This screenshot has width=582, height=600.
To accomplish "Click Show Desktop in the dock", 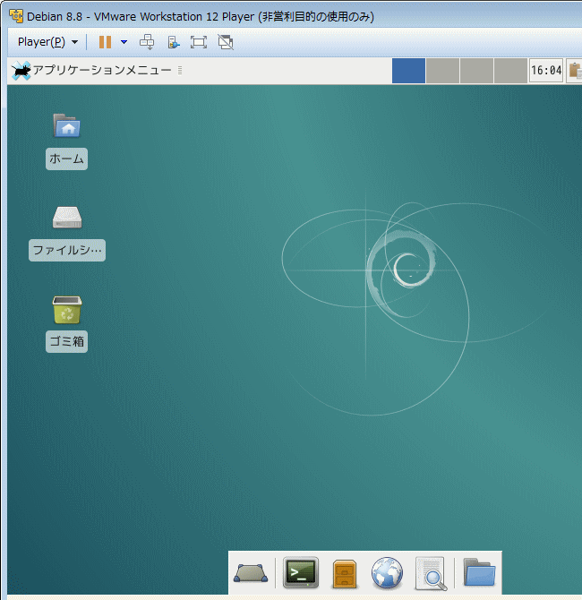I will [x=251, y=573].
